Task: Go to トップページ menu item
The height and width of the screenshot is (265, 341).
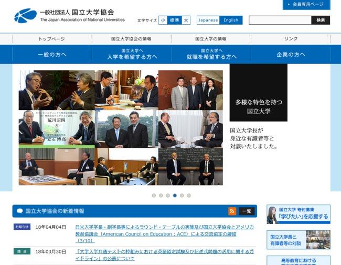Action: click(52, 39)
